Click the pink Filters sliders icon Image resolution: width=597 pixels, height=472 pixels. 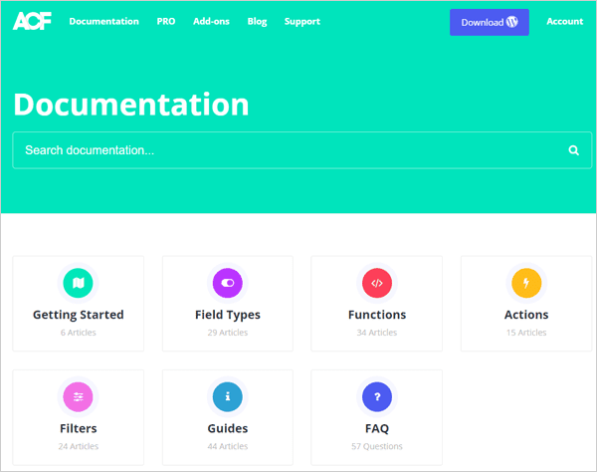point(78,397)
